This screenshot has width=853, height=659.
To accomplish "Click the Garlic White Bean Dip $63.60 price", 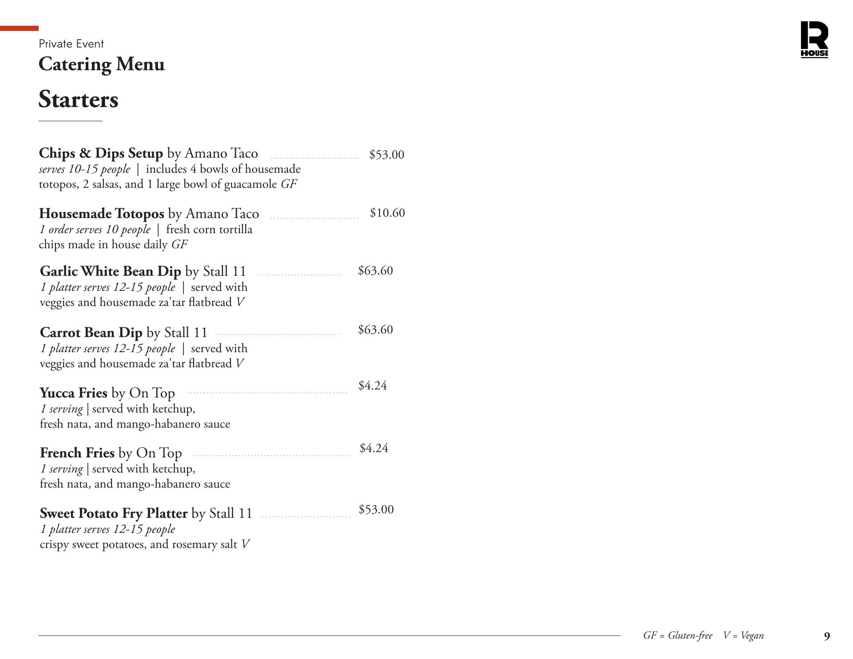I will [375, 270].
